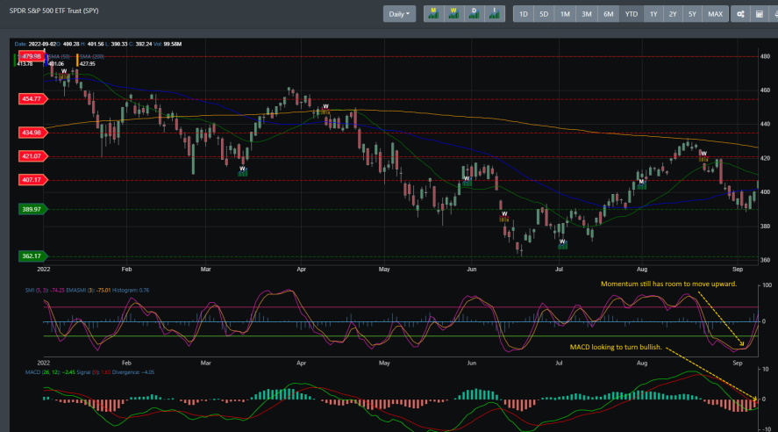Screen dimensions: 778x432
Task: Click the orange SMA (200) color bar
Action: coord(77,60)
